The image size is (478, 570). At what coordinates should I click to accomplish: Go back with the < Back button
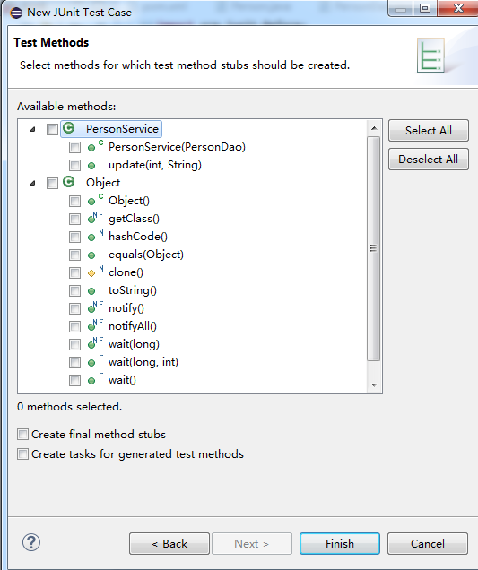coord(169,543)
